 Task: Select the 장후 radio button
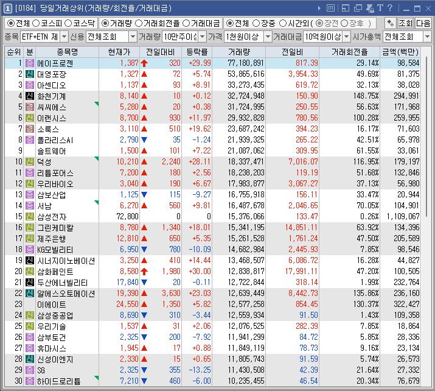344,23
